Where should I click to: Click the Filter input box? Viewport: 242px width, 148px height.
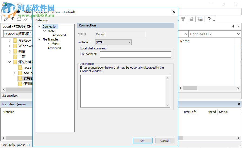[213, 34]
